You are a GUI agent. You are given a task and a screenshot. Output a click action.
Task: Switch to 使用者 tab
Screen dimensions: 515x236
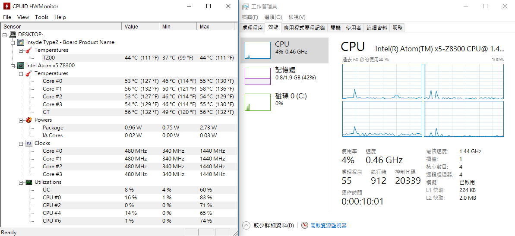pos(354,28)
